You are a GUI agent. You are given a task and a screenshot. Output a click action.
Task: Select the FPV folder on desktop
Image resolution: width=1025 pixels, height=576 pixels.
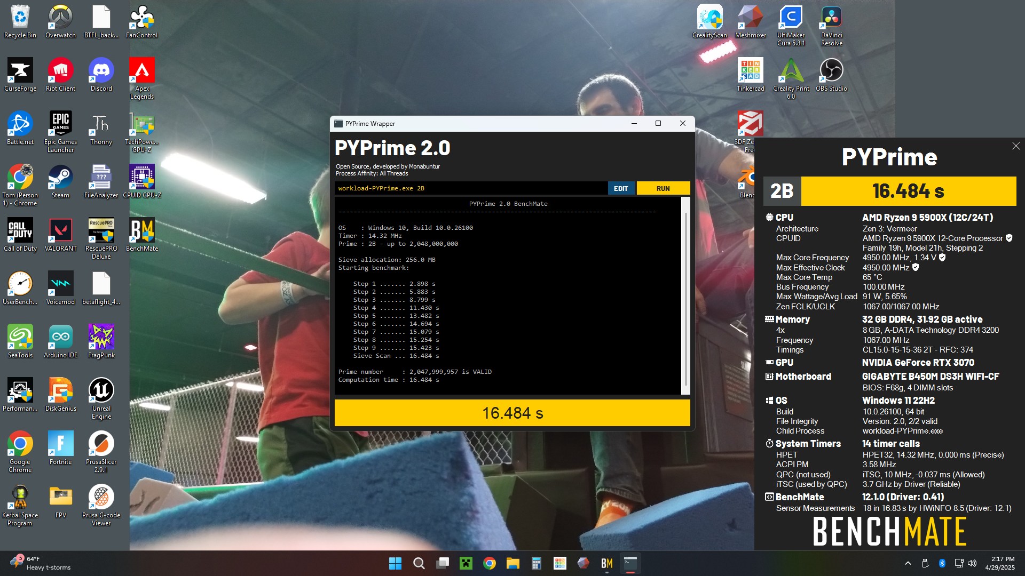60,502
